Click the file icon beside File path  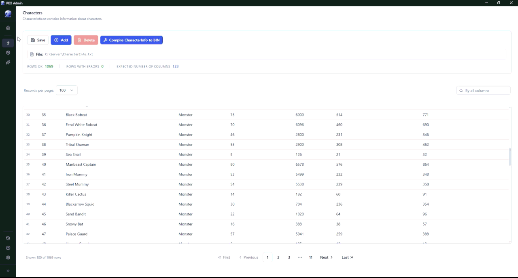click(x=32, y=54)
